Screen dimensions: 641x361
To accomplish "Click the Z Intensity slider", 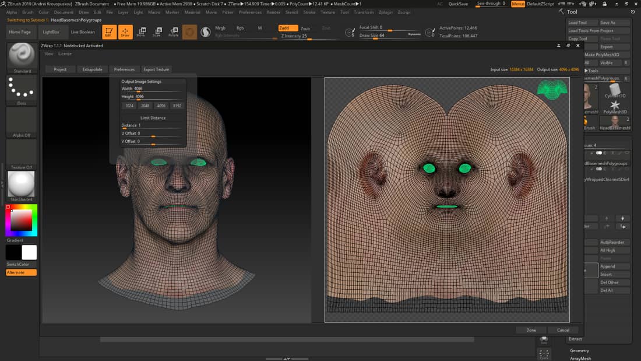I will [x=309, y=36].
